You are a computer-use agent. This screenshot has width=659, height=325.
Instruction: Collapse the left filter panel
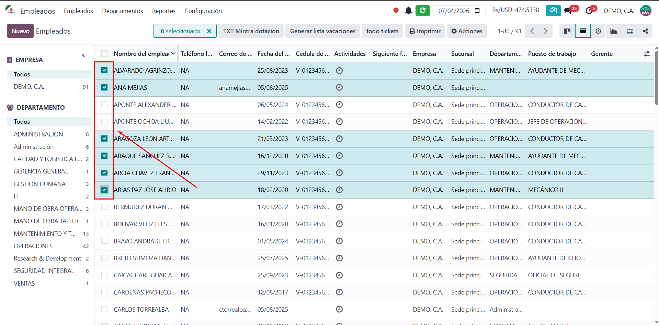[83, 55]
